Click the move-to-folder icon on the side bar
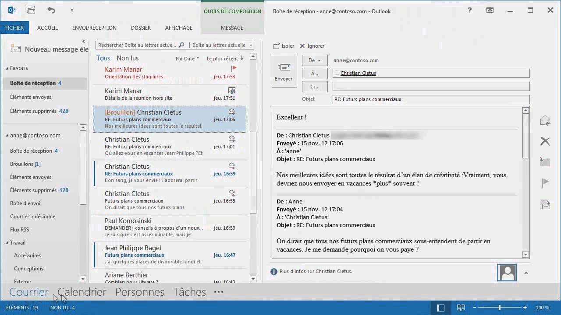 pyautogui.click(x=545, y=161)
